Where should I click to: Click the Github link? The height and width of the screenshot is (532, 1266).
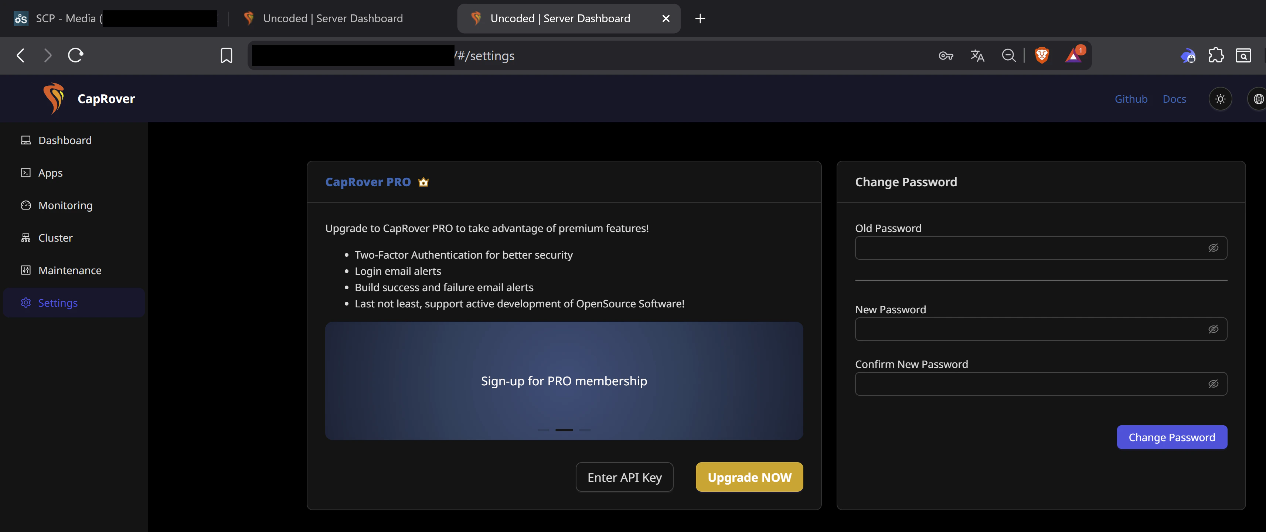(x=1131, y=99)
